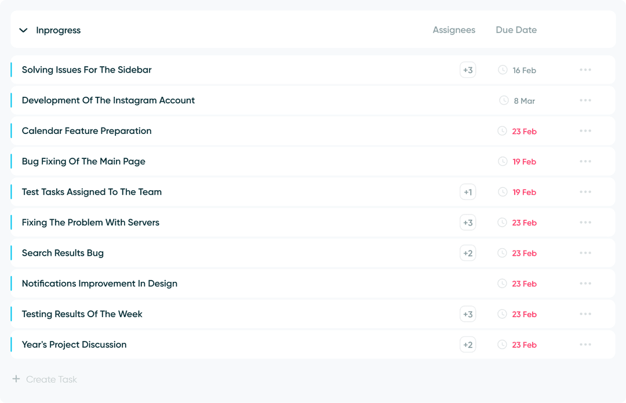The image size is (626, 403).
Task: Open more options for Fixing The Problem With Servers
Action: [585, 223]
